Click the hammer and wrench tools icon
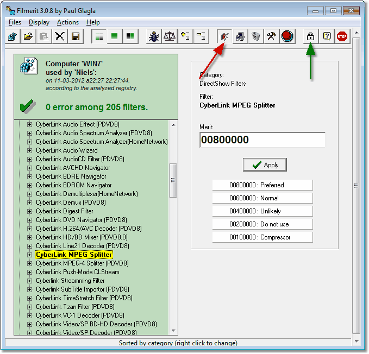369x354 pixels. click(272, 36)
